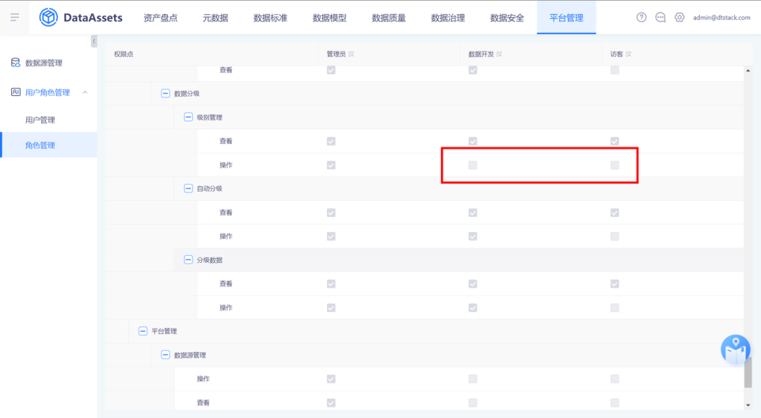The width and height of the screenshot is (761, 418).
Task: Enable the 管理员 checkbox for 分级数据 操作
Action: pos(331,307)
